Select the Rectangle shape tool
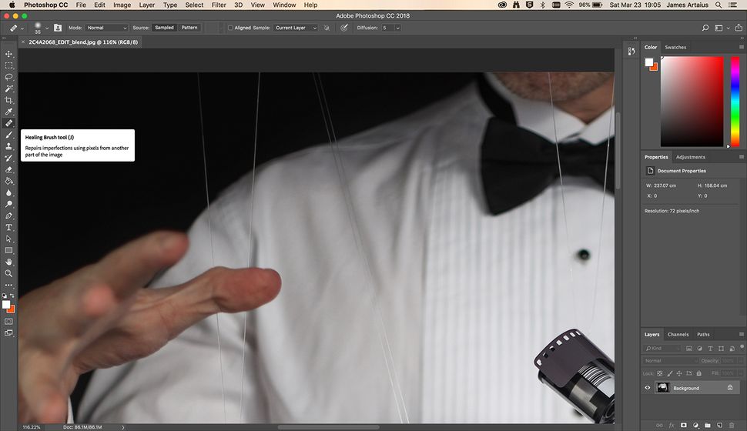Image resolution: width=747 pixels, height=431 pixels. click(x=8, y=250)
